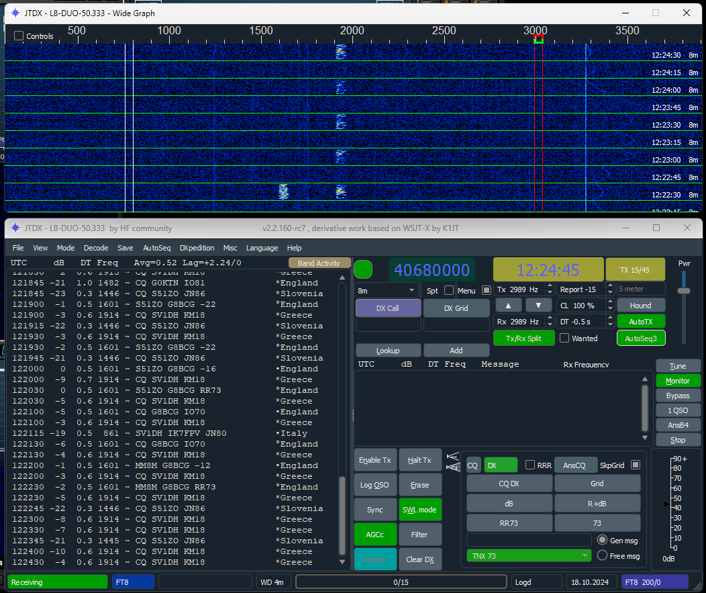Viewport: 706px width, 593px height.
Task: Click the AnsCQ button
Action: point(574,465)
